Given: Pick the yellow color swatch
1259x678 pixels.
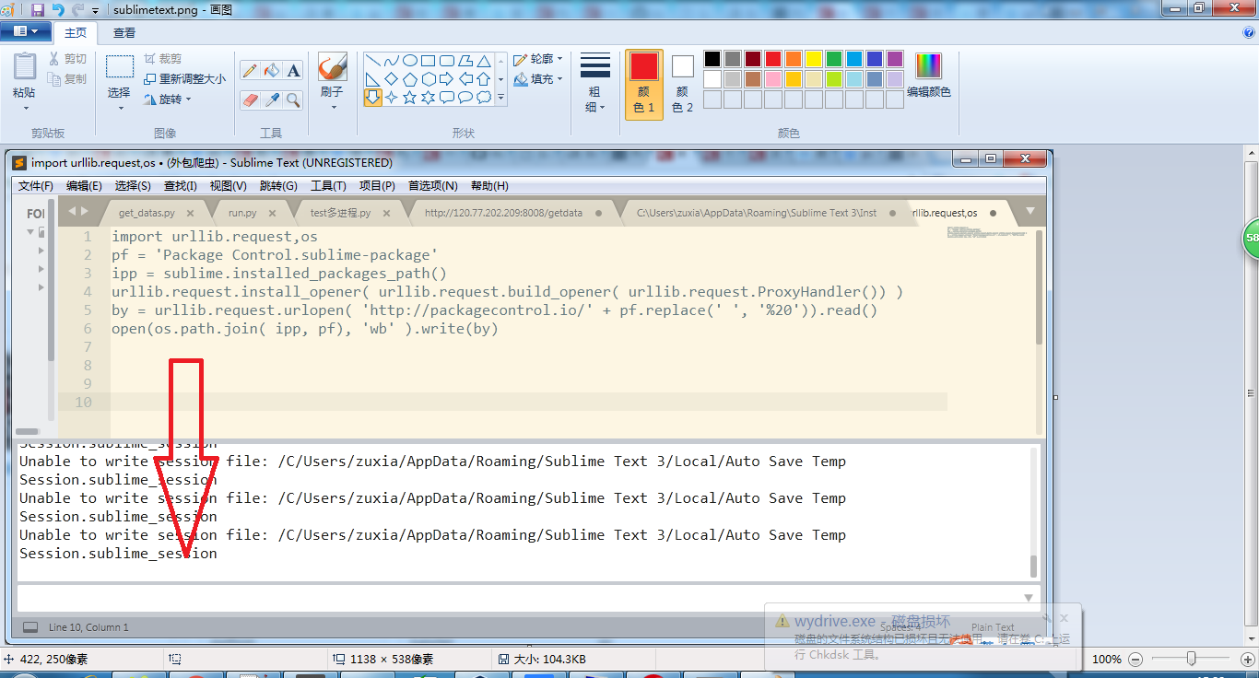Looking at the screenshot, I should (814, 59).
